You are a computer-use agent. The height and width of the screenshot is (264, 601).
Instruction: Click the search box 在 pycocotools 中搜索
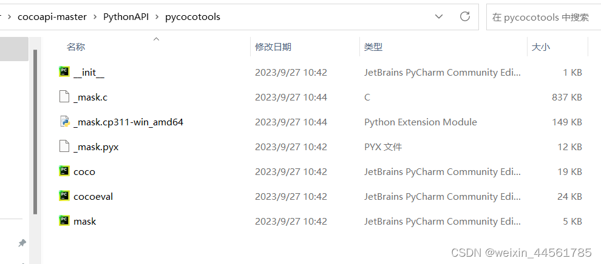point(543,17)
